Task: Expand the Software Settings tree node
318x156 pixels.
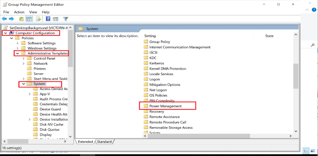Action: coord(18,43)
